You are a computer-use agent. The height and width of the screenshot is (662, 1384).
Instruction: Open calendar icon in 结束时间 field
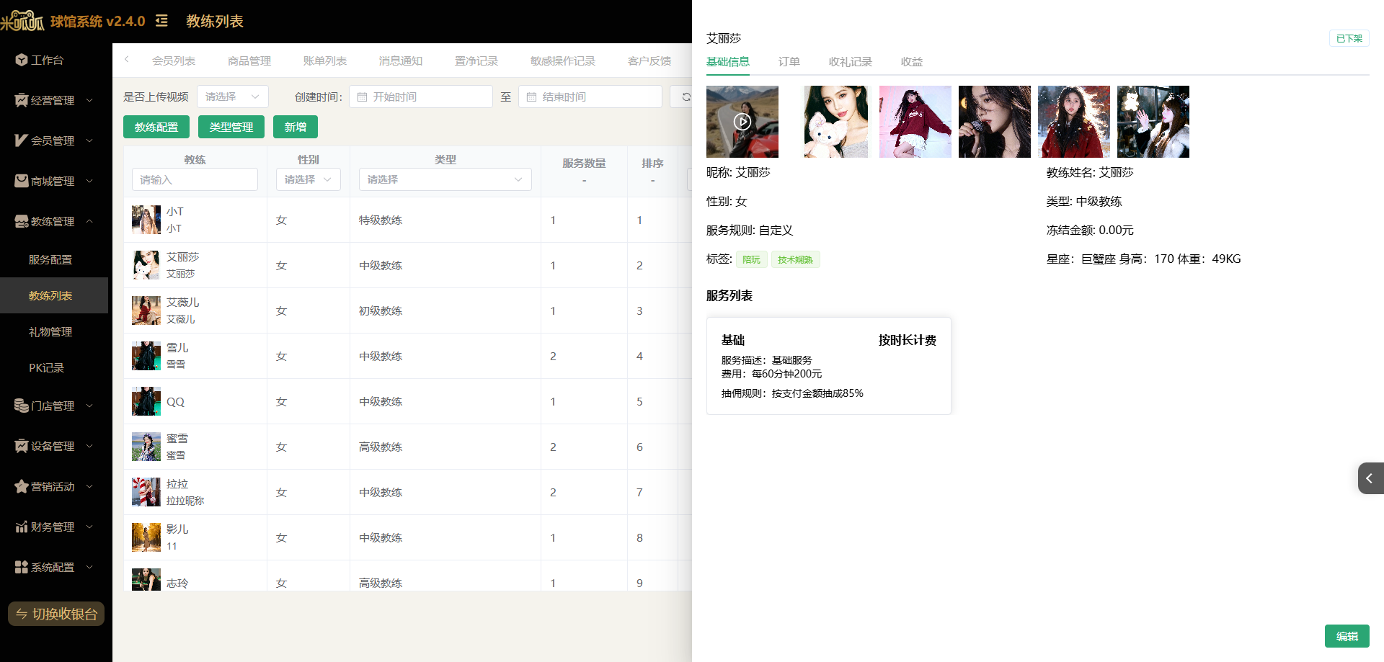tap(531, 97)
